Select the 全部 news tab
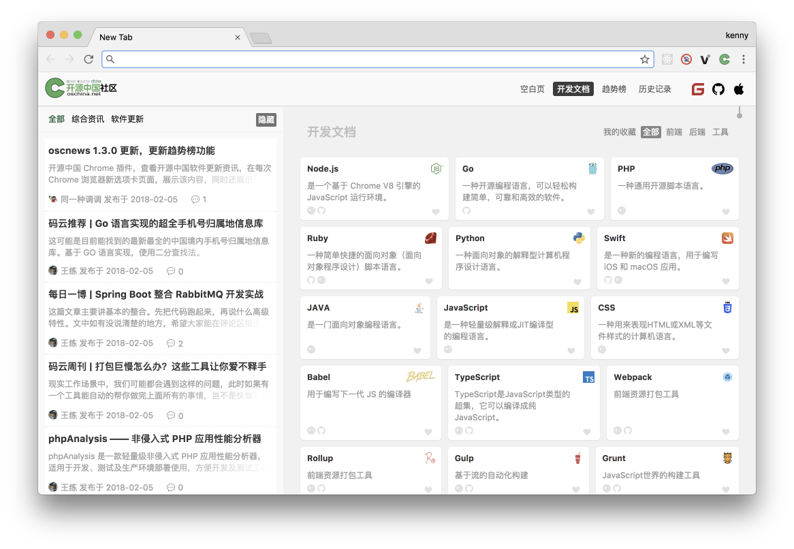Screen dimensions: 794x549 (57, 119)
